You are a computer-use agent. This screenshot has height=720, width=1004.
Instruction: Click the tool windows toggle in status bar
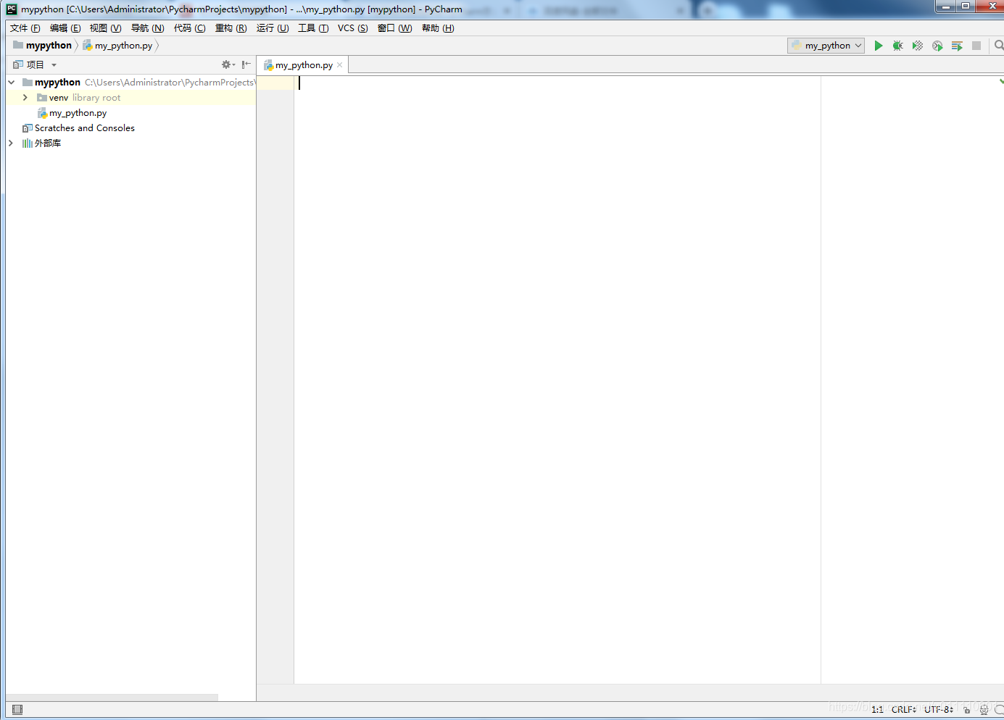pos(17,709)
